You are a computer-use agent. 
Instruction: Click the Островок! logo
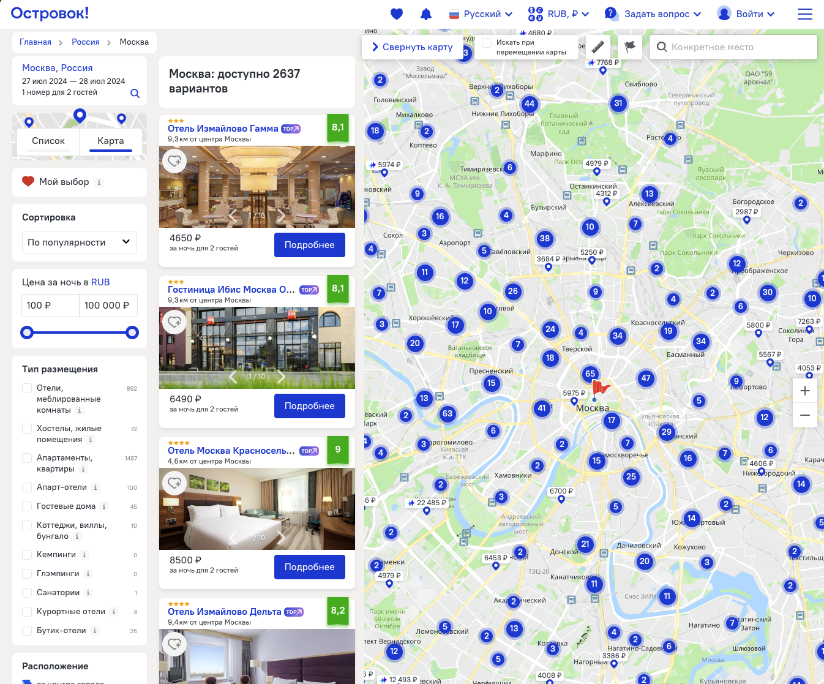tap(50, 13)
